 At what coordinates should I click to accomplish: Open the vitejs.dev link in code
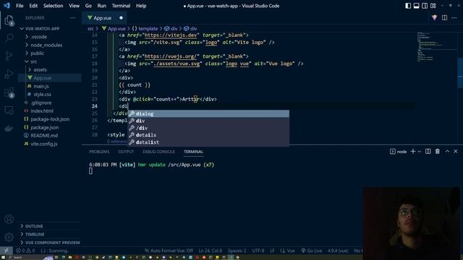tap(171, 35)
